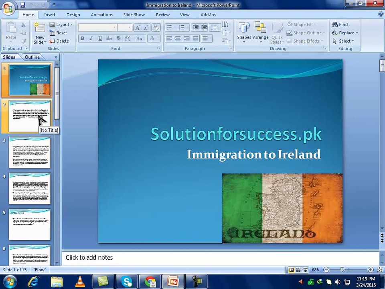Click Grow Font icon
Image resolution: width=385 pixels, height=289 pixels.
click(x=138, y=28)
